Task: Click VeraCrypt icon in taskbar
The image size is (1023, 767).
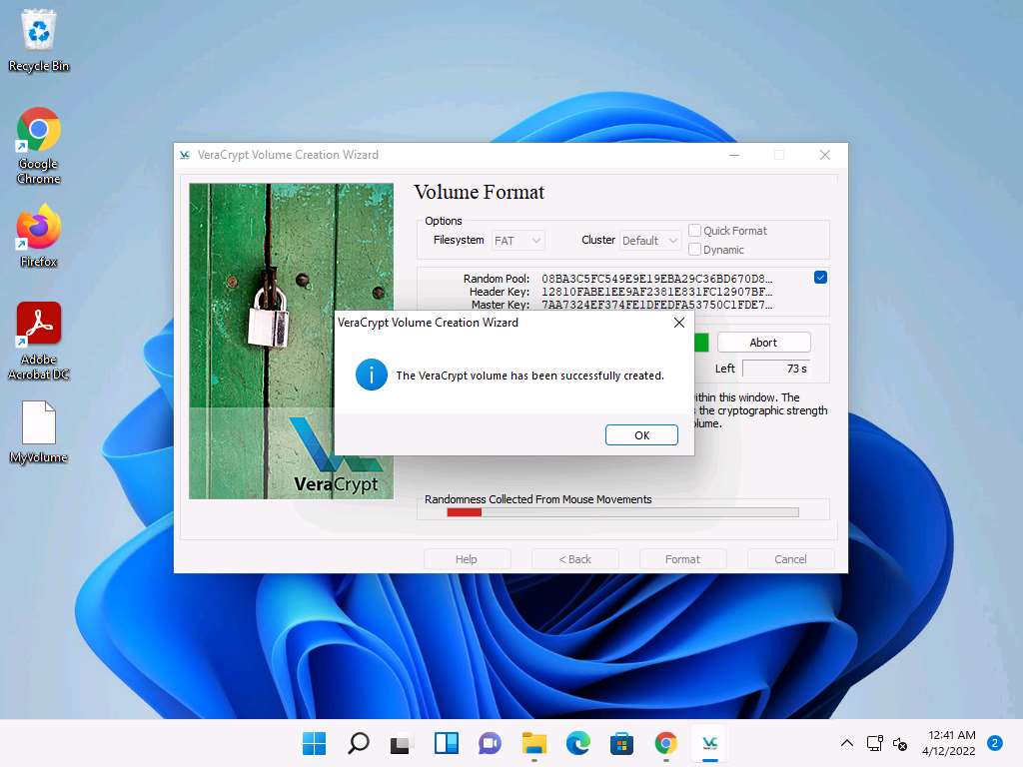Action: coord(710,743)
